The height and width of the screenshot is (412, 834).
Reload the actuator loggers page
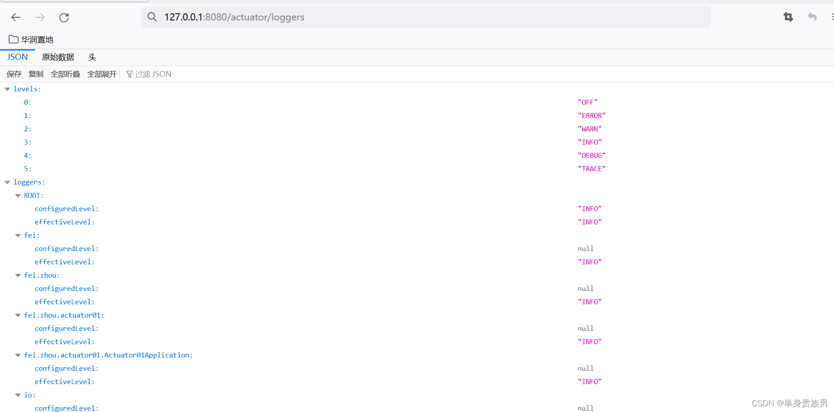(64, 17)
